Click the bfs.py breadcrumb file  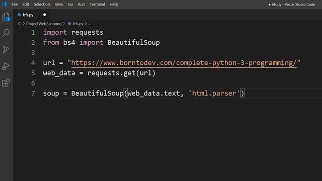78,24
